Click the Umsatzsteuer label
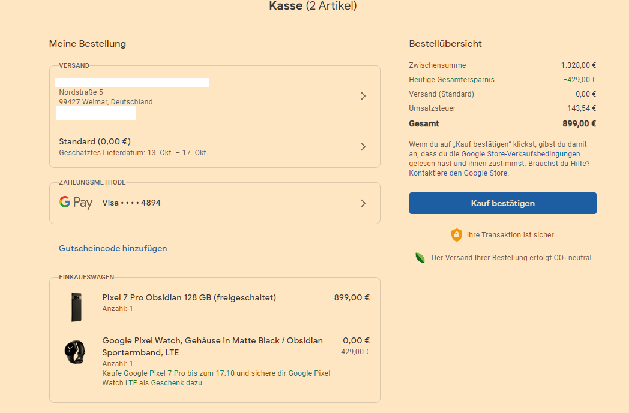The height and width of the screenshot is (413, 629). click(432, 108)
